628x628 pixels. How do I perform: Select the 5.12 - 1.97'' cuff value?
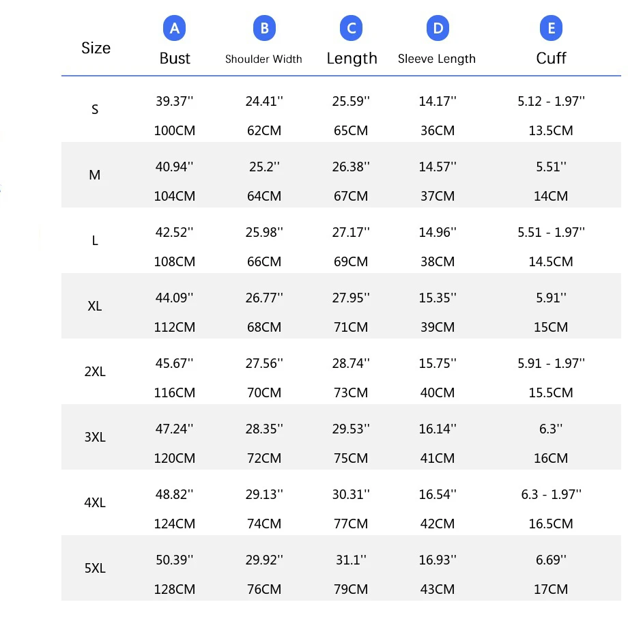(551, 101)
